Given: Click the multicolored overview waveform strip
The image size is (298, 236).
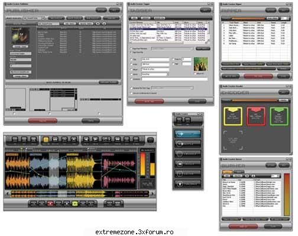Looking at the screenshot, I should tap(79, 194).
